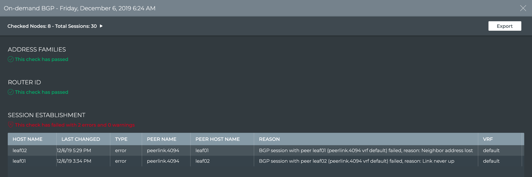
Task: Click the green check icon under Router ID
Action: (11, 92)
